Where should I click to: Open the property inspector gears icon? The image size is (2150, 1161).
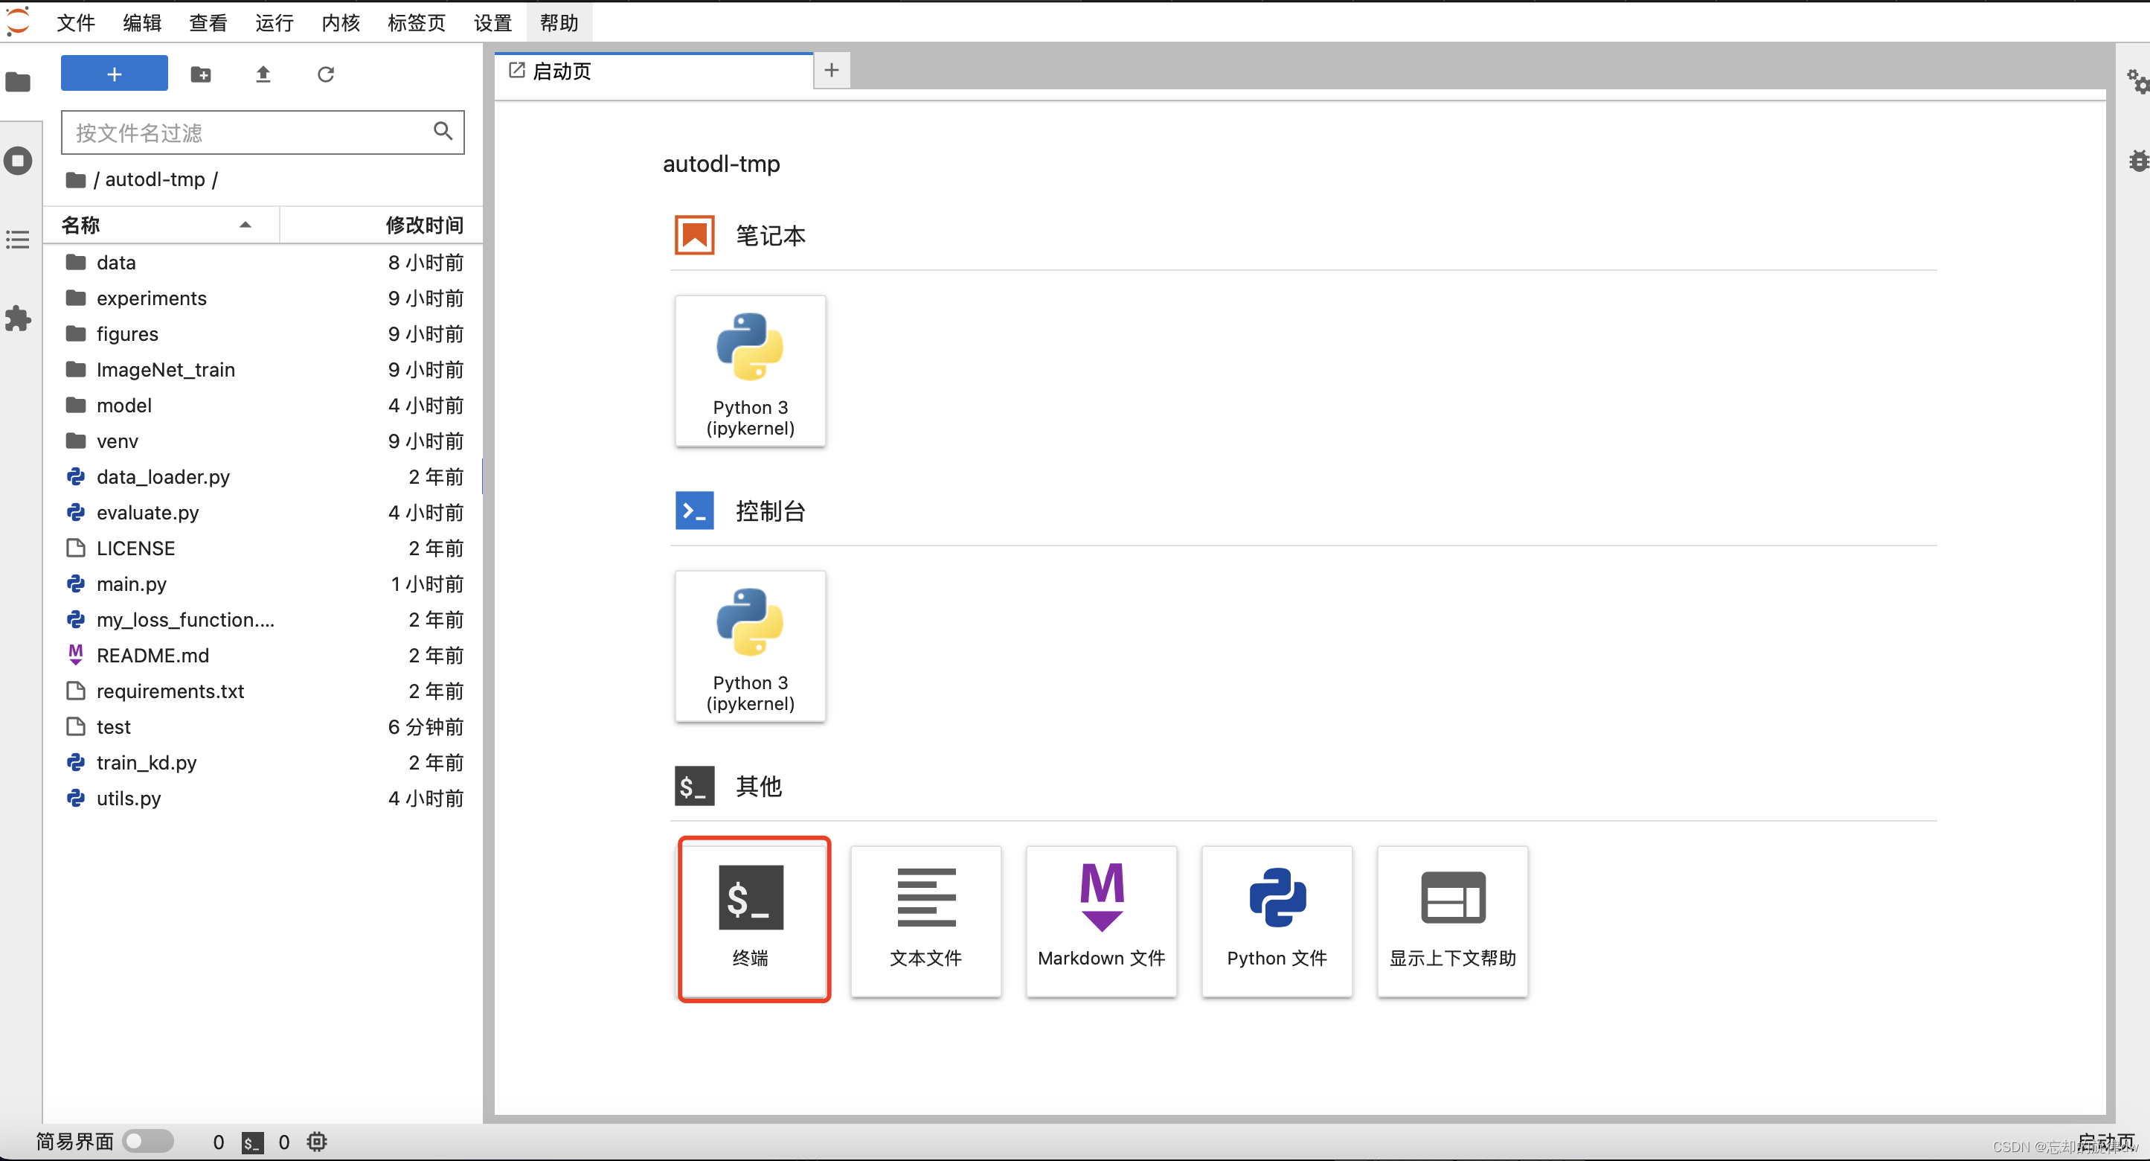click(x=2137, y=81)
